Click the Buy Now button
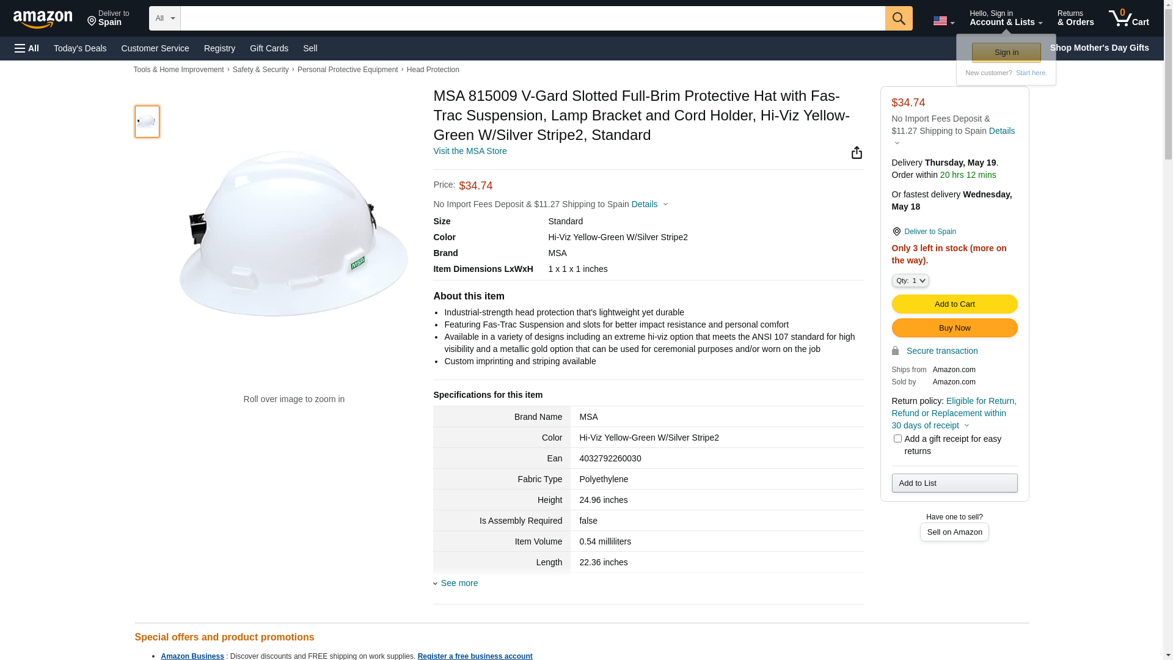The width and height of the screenshot is (1173, 660). point(954,328)
